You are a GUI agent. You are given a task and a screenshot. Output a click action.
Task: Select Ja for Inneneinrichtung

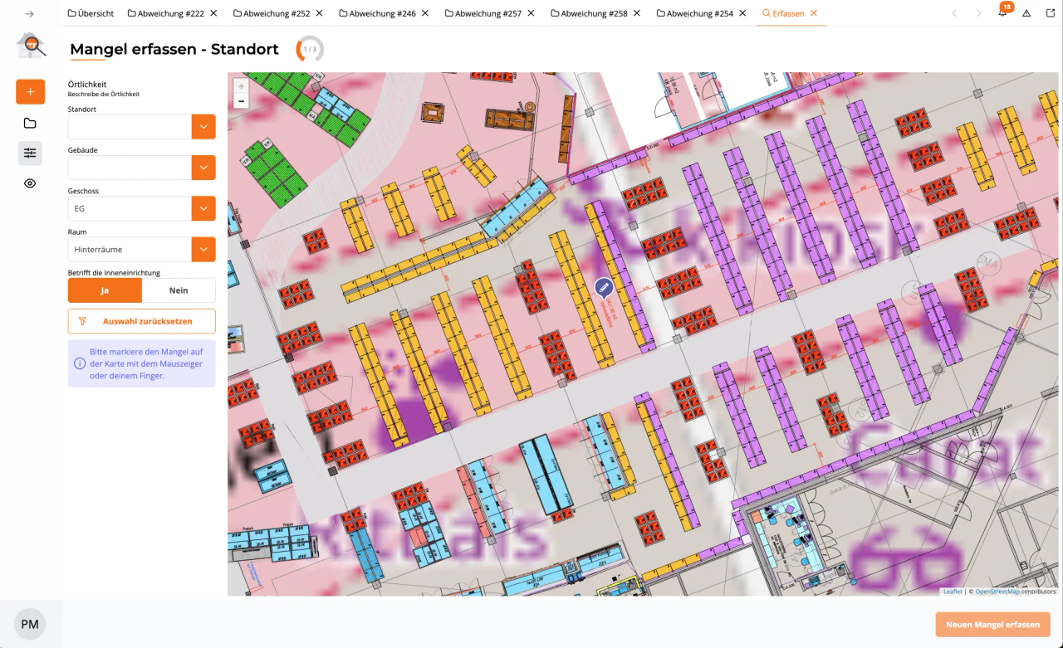[105, 290]
